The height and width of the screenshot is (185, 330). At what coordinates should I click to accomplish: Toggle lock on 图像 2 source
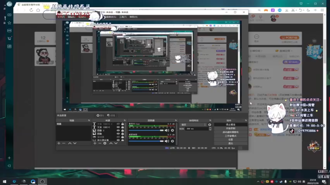click(123, 130)
